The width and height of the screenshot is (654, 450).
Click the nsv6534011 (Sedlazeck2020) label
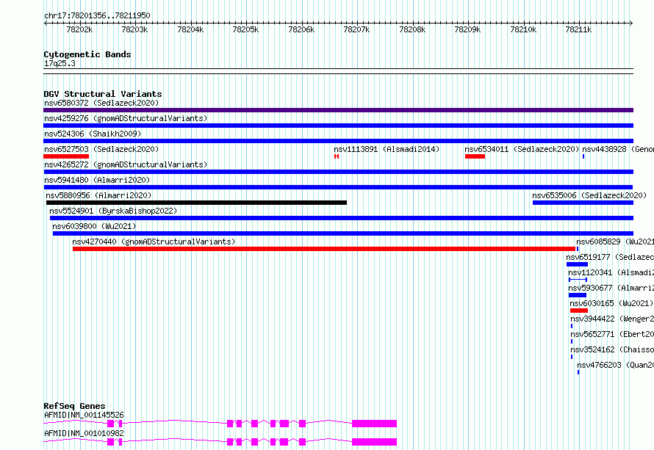[x=522, y=149]
